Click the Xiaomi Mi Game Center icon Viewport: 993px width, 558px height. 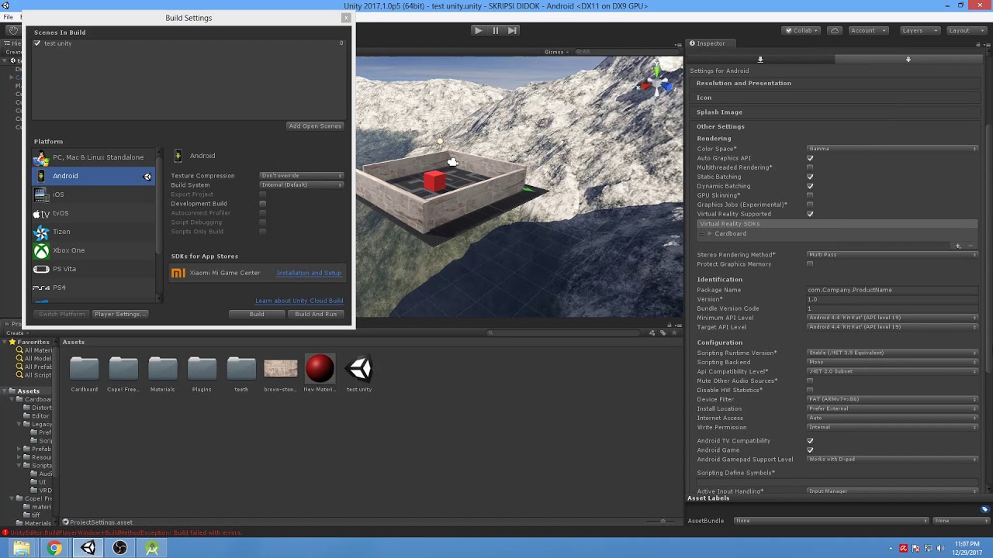178,273
